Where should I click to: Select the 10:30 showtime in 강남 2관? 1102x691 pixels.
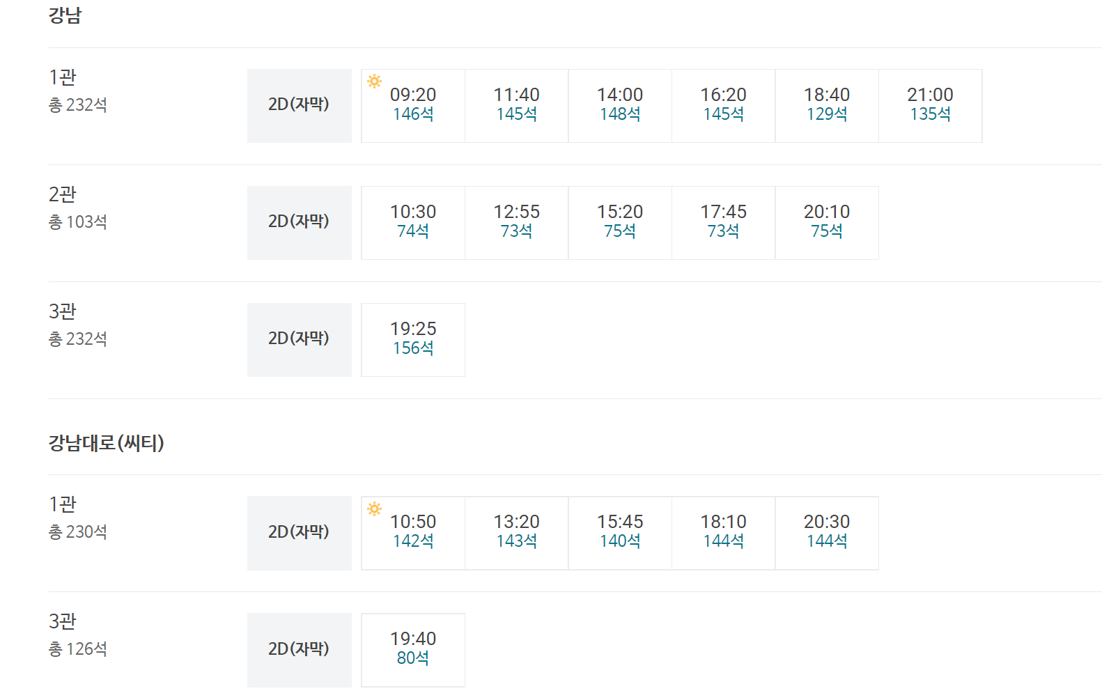[413, 223]
